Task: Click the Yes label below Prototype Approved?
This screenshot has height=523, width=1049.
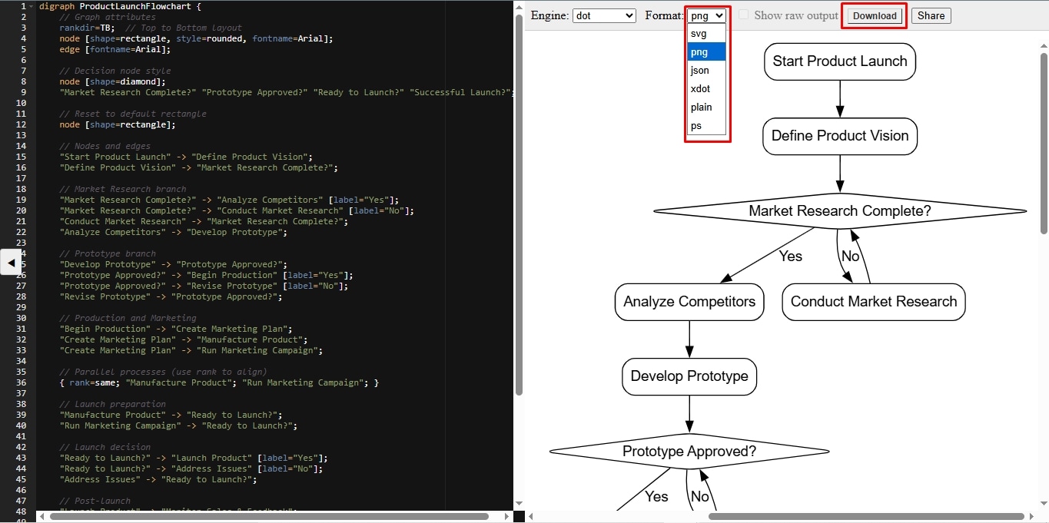Action: click(x=656, y=496)
